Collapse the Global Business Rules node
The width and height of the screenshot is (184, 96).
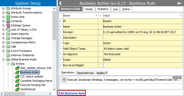click(4, 59)
